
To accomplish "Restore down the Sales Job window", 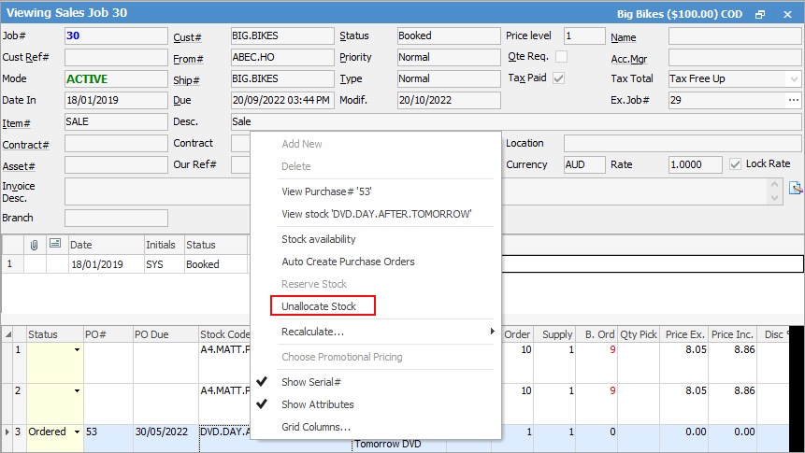I will [x=760, y=14].
